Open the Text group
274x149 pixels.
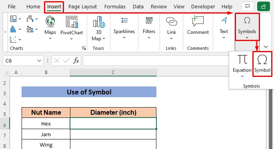pos(224,27)
